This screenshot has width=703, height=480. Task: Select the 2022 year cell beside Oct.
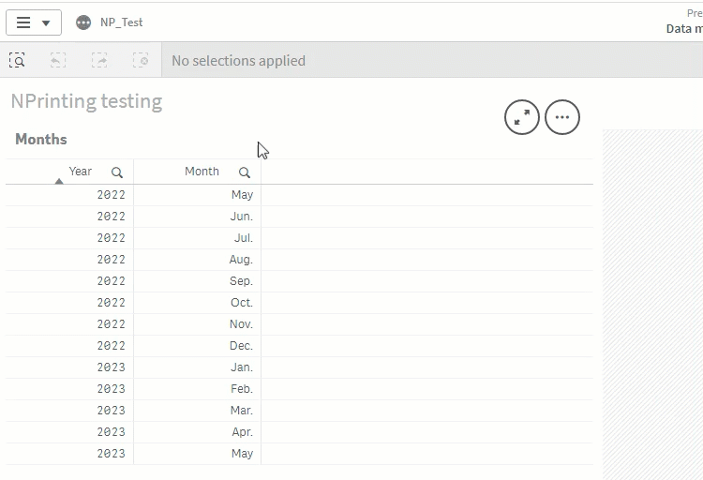(111, 303)
